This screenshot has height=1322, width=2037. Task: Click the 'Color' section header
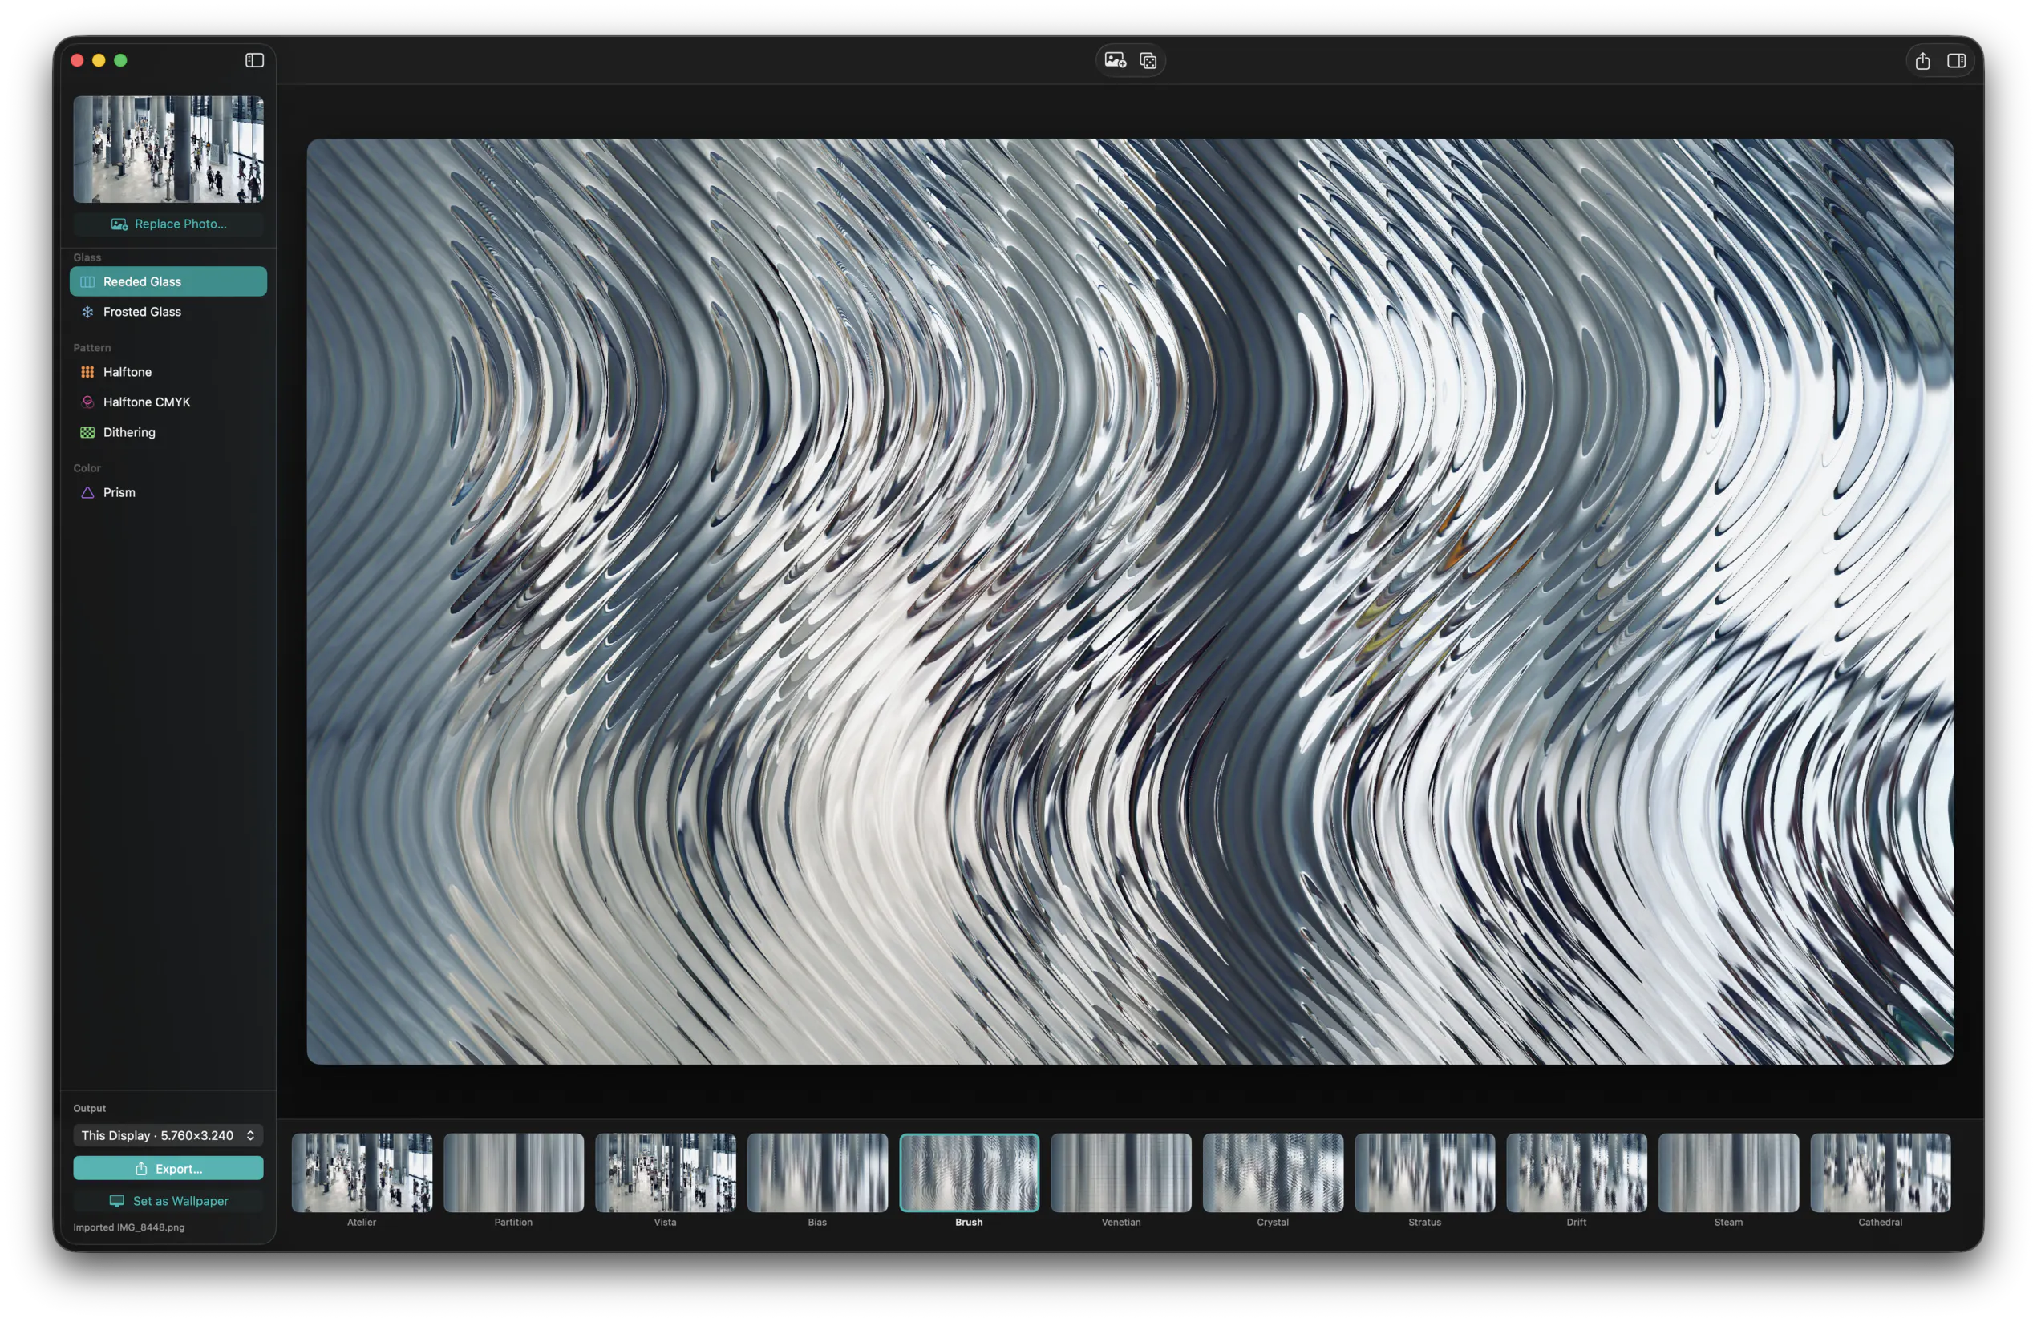coord(87,468)
